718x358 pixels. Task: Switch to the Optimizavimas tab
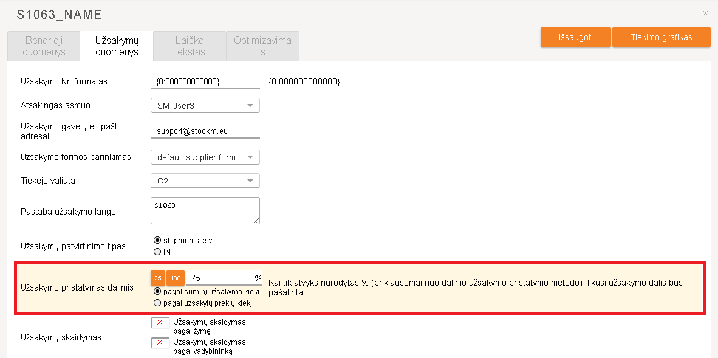[262, 46]
